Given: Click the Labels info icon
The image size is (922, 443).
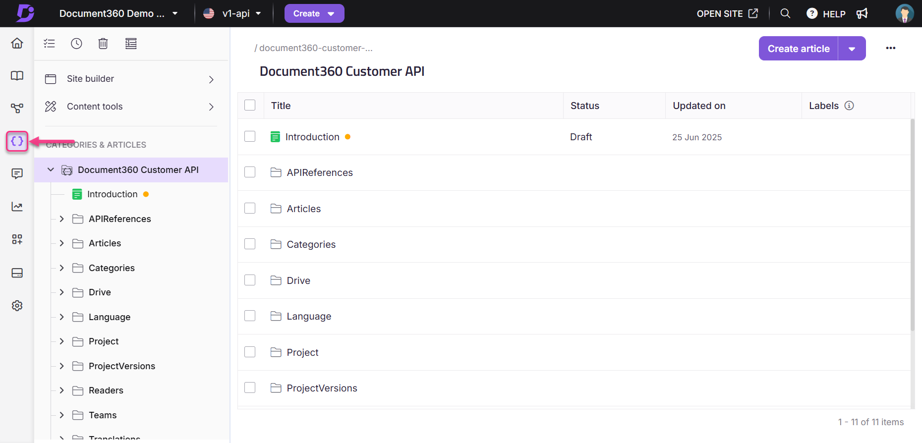Looking at the screenshot, I should (x=849, y=106).
